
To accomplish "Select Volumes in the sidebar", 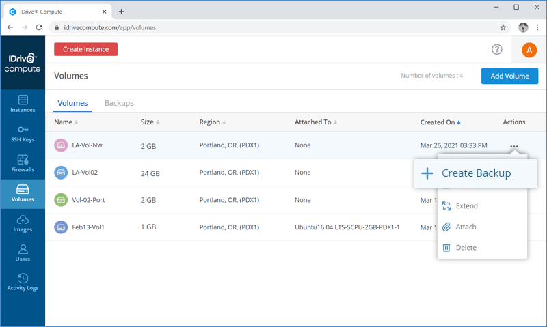I will point(23,194).
